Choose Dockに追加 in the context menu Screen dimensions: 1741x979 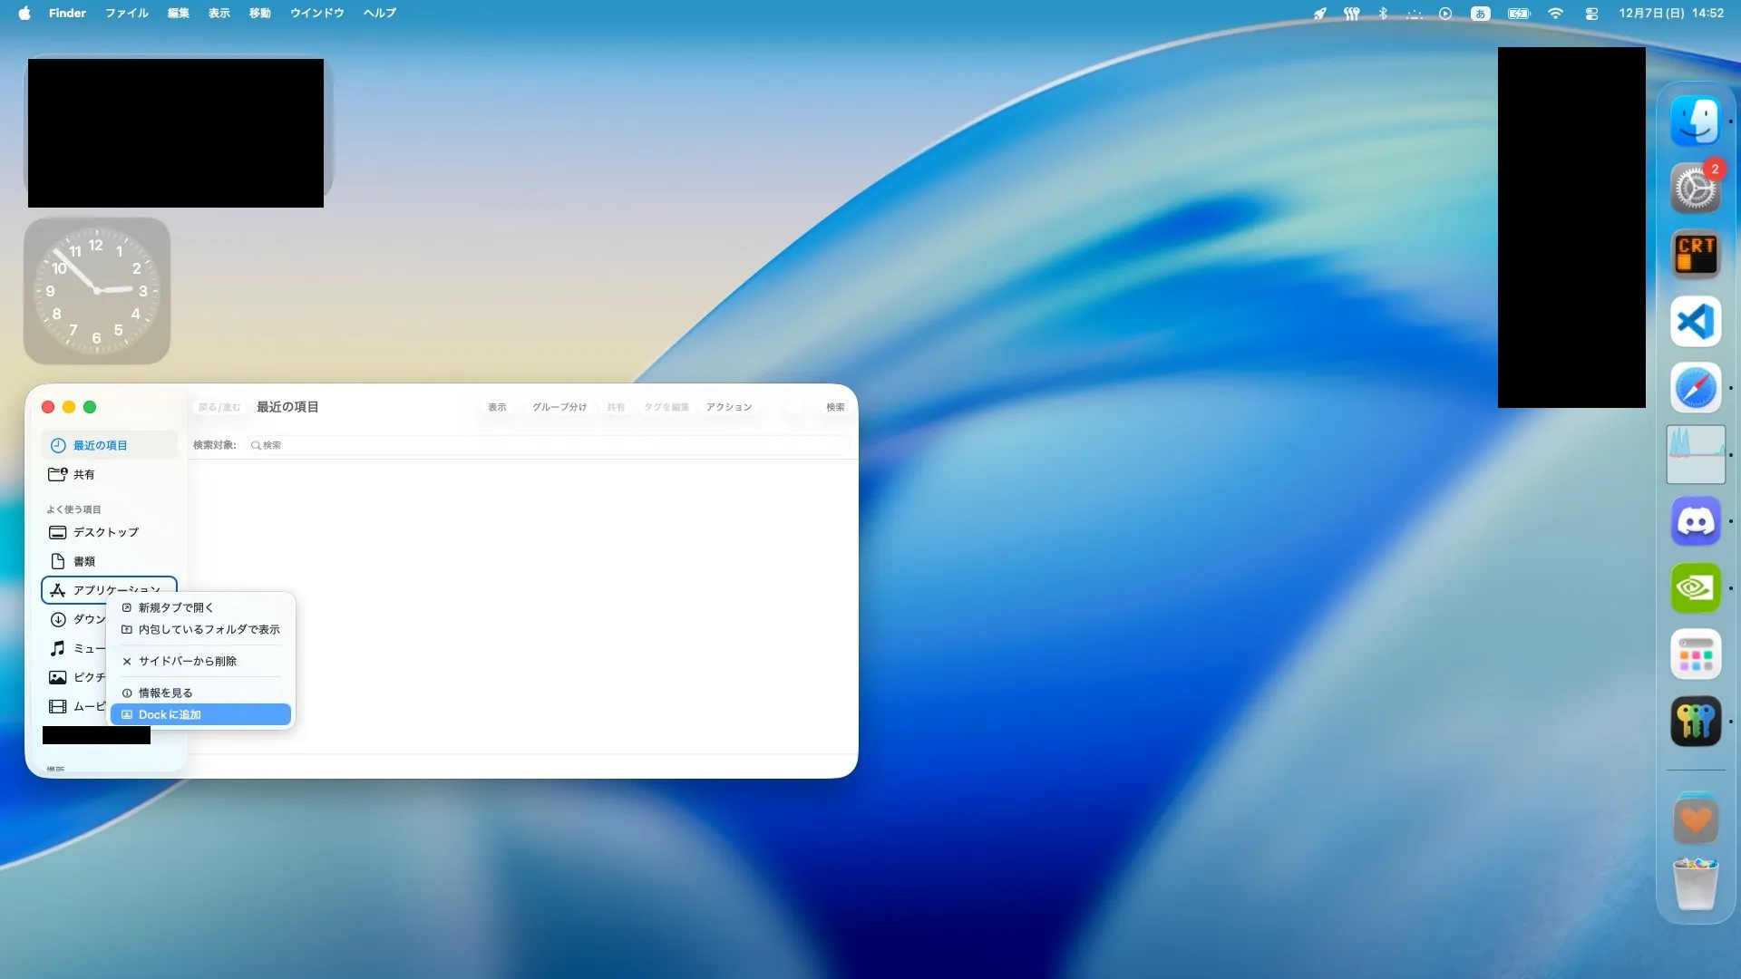click(170, 714)
